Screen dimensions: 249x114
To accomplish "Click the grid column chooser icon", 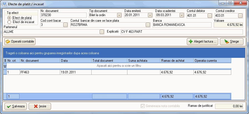I will point(5,60).
